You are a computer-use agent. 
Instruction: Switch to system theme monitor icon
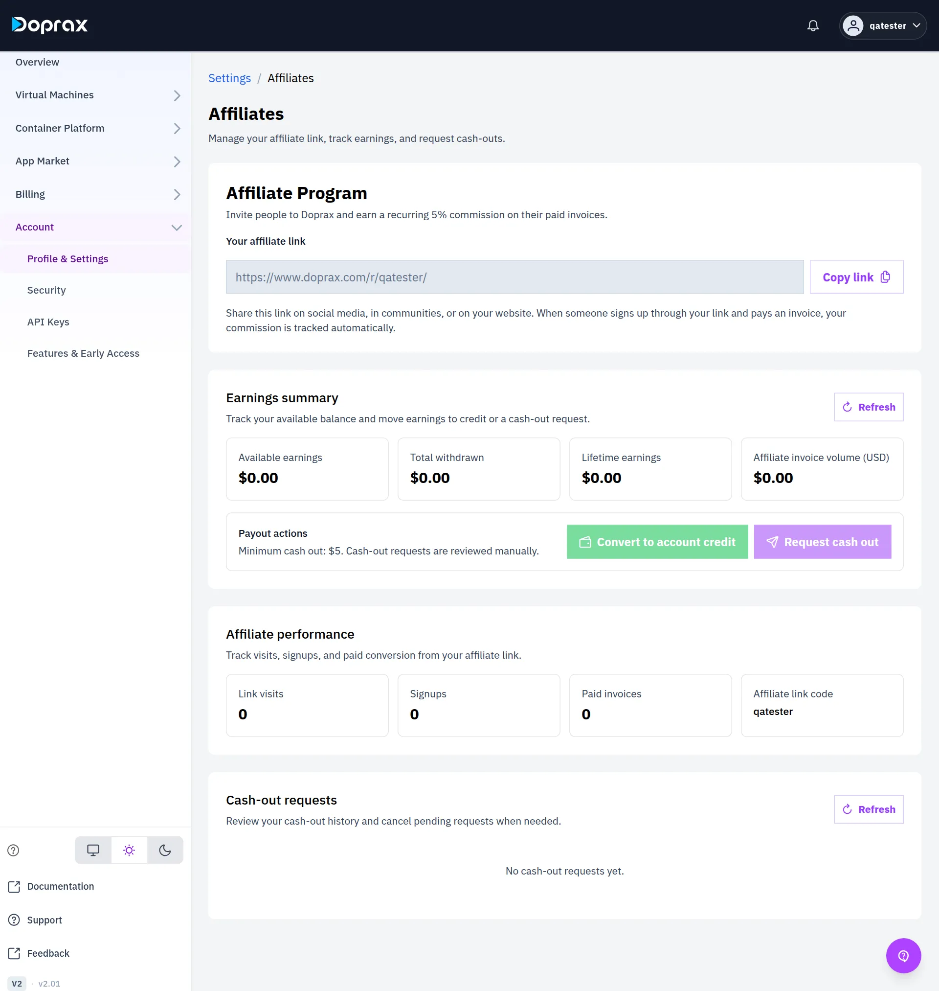(93, 850)
